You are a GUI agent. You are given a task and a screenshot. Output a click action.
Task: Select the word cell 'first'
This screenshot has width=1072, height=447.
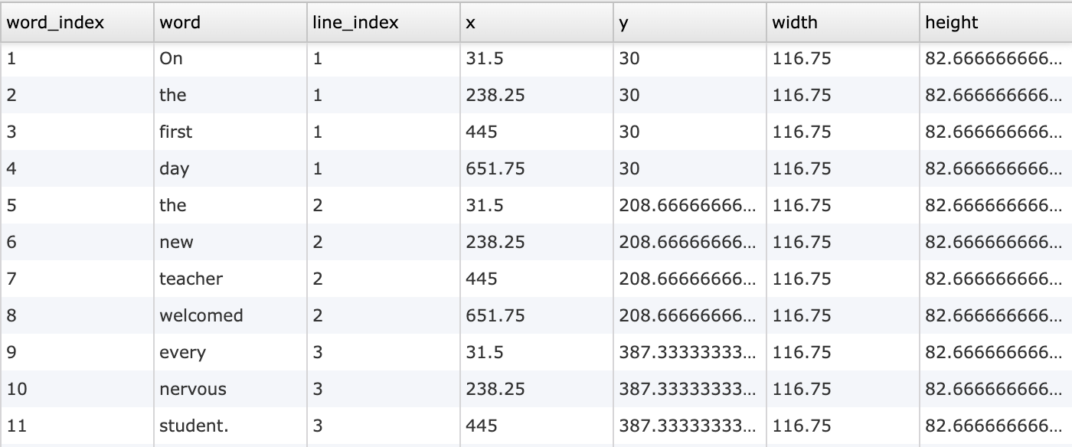230,132
